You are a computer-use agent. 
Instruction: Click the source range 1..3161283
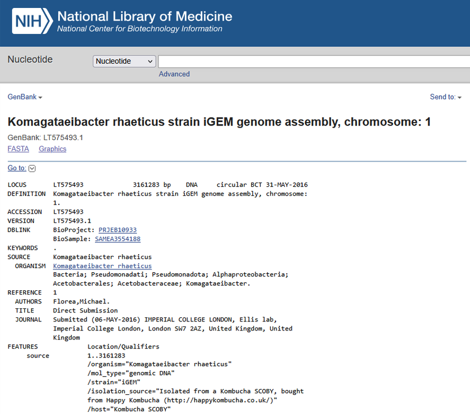[x=106, y=356]
